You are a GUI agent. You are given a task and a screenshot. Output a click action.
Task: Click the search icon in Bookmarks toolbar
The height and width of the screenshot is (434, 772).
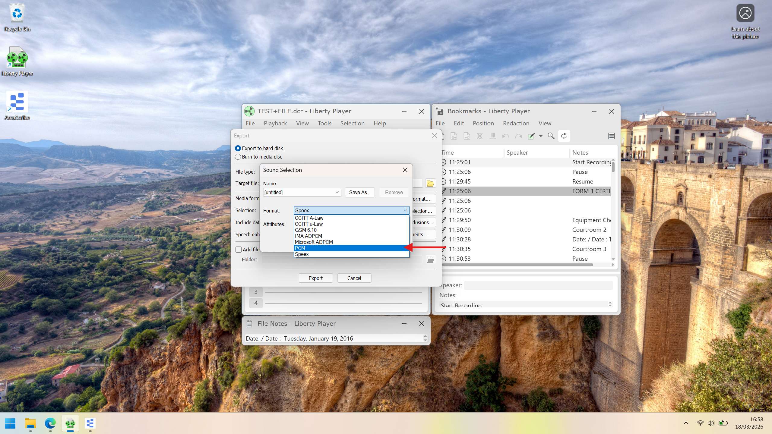tap(551, 136)
